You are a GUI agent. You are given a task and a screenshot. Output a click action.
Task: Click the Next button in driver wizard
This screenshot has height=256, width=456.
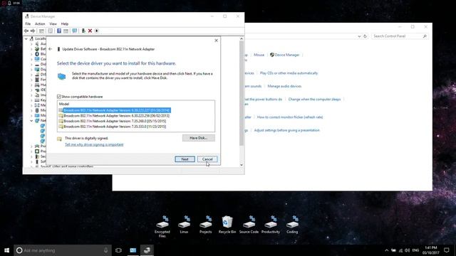[185, 159]
